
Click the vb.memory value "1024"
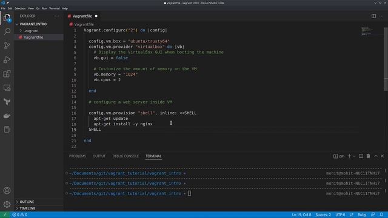coord(130,74)
